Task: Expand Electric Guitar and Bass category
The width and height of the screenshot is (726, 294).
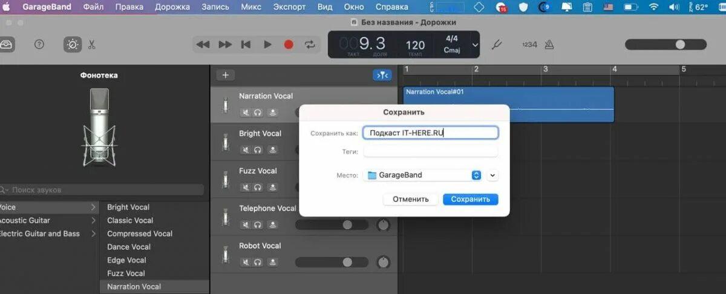Action: coord(48,234)
